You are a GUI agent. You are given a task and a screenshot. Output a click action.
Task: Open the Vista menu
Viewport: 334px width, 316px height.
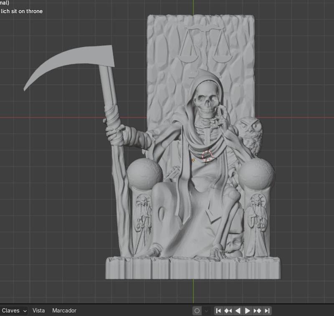38,311
